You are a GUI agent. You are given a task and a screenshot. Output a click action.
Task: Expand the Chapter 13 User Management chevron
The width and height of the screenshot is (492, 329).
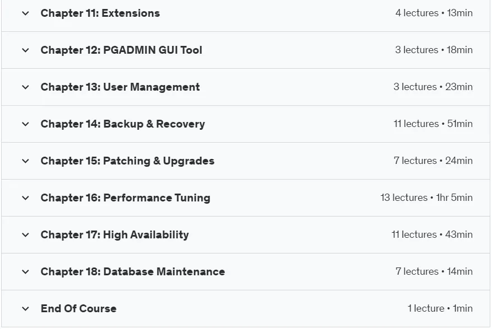coord(25,87)
